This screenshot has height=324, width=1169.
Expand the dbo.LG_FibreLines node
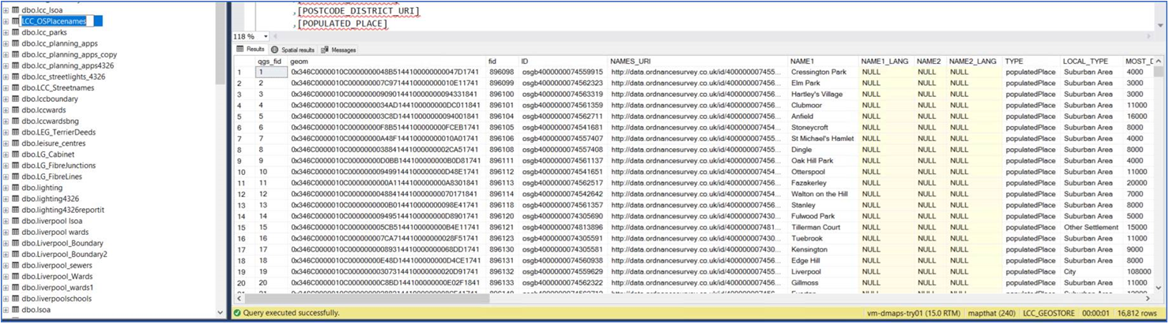click(x=6, y=177)
